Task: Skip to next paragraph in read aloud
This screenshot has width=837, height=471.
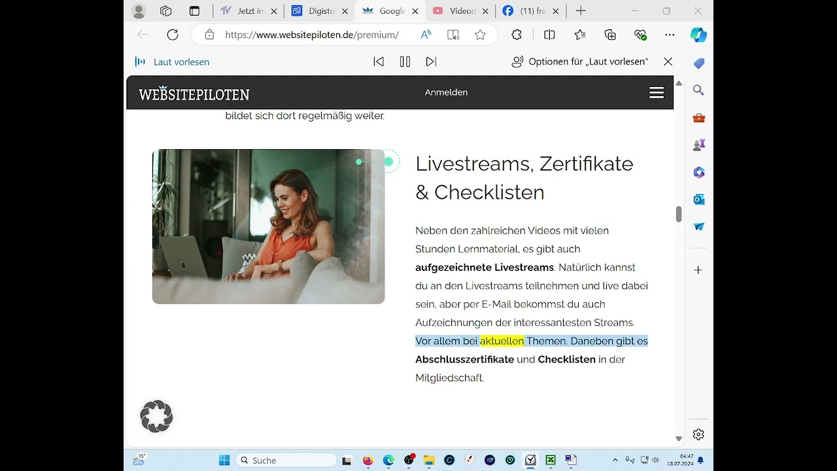Action: pyautogui.click(x=431, y=61)
